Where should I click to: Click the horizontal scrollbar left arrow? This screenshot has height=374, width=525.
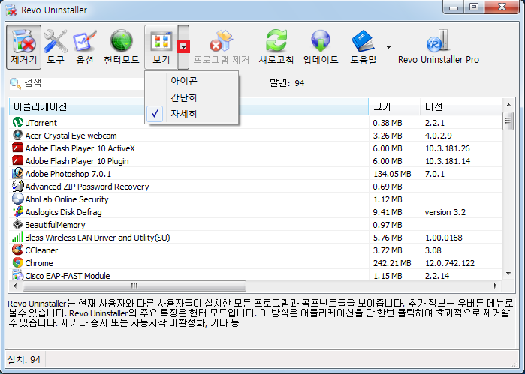(x=15, y=286)
